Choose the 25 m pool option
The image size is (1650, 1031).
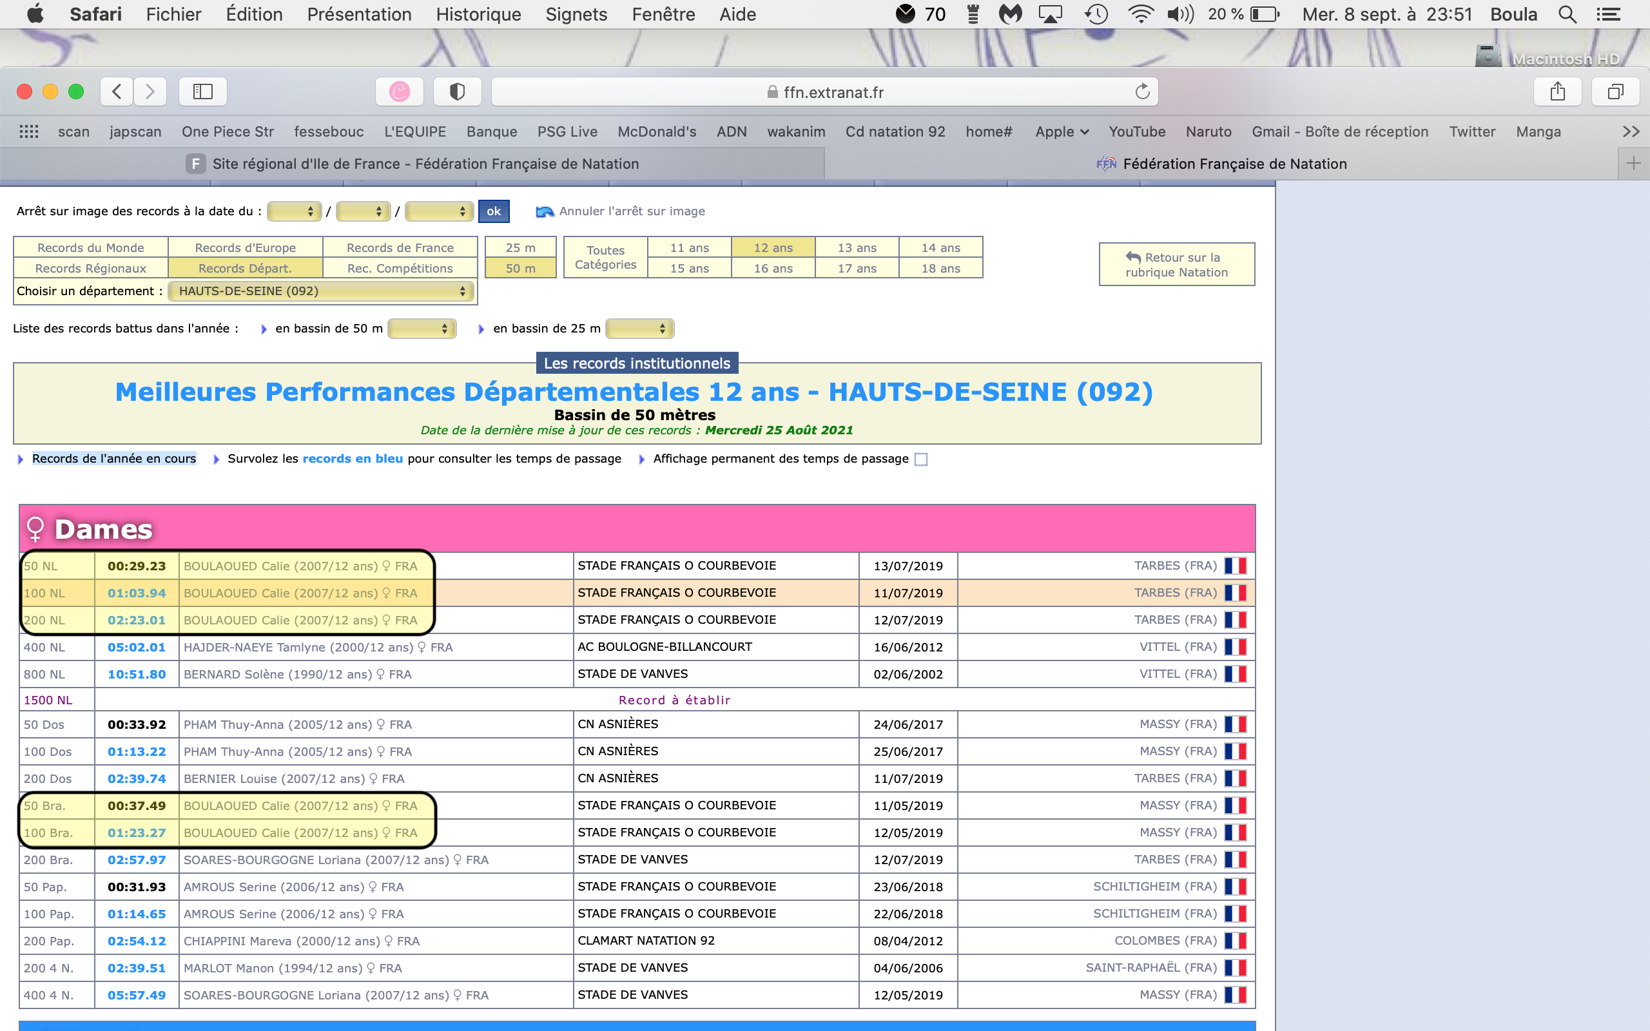coord(520,247)
